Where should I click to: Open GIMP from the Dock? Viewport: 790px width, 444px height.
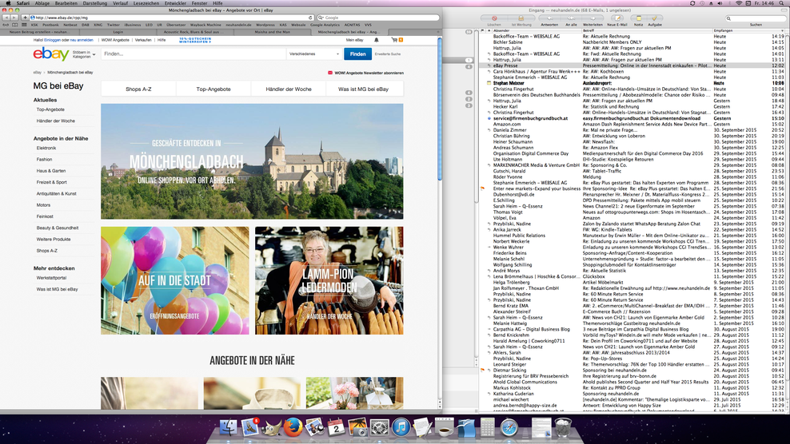[272, 427]
